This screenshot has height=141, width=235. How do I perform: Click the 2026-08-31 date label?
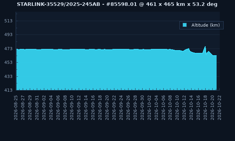point(37,108)
